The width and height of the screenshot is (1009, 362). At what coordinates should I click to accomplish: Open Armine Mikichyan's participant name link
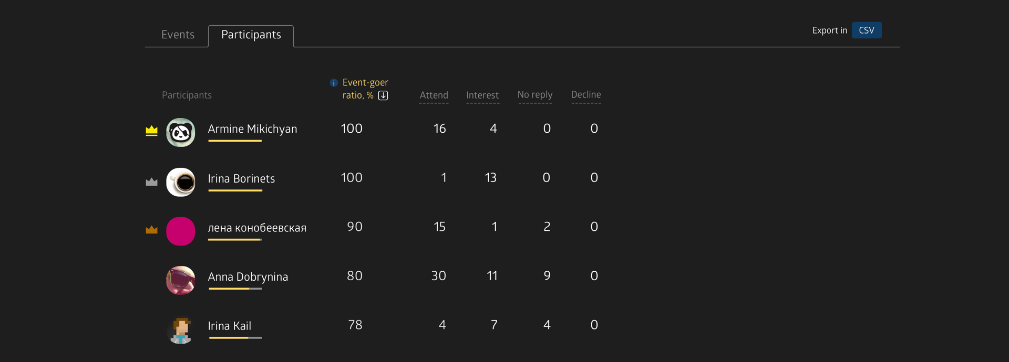click(252, 129)
